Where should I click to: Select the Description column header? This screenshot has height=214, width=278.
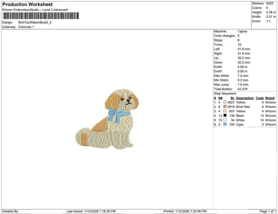[245, 98]
